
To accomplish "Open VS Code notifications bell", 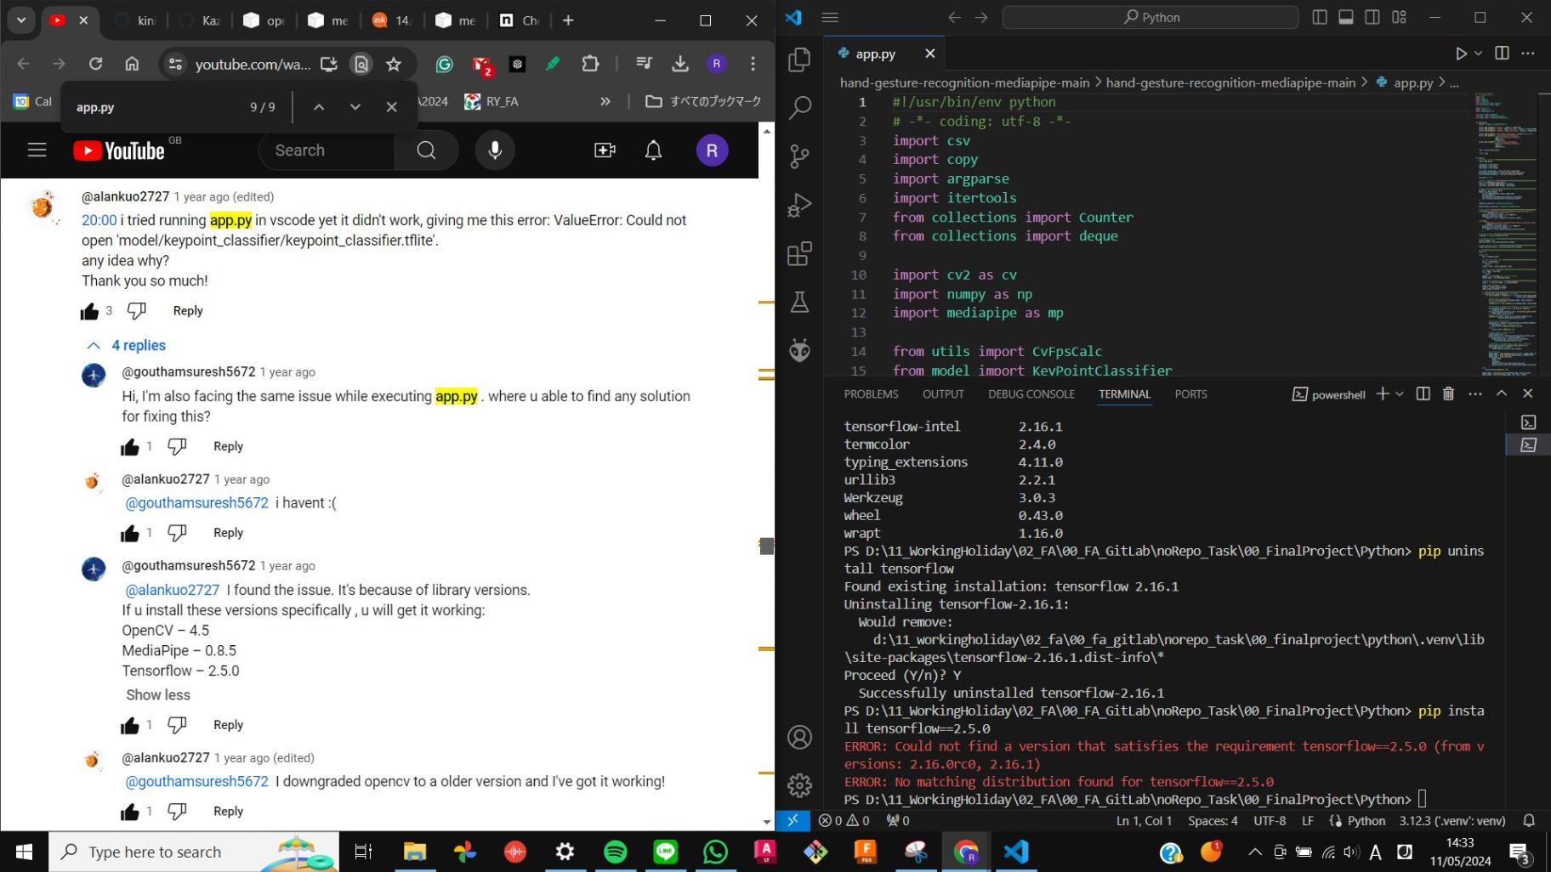I will pyautogui.click(x=1529, y=820).
